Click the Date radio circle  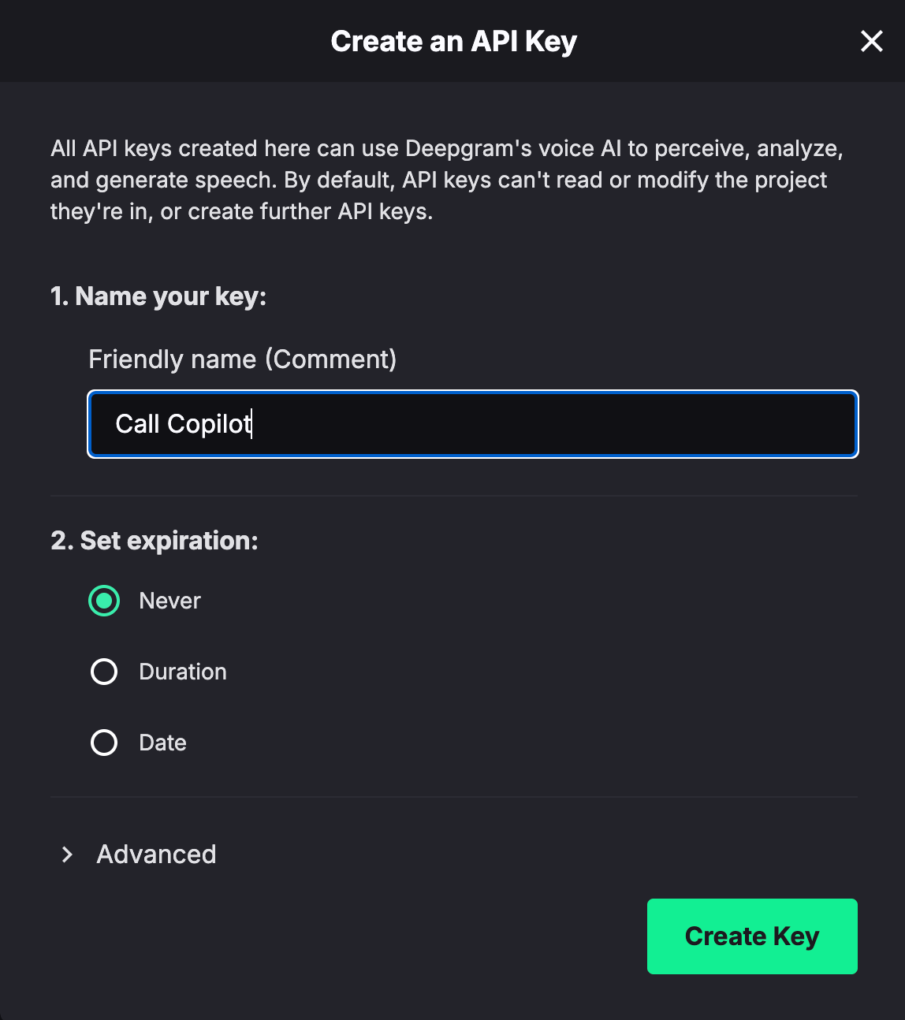click(103, 742)
